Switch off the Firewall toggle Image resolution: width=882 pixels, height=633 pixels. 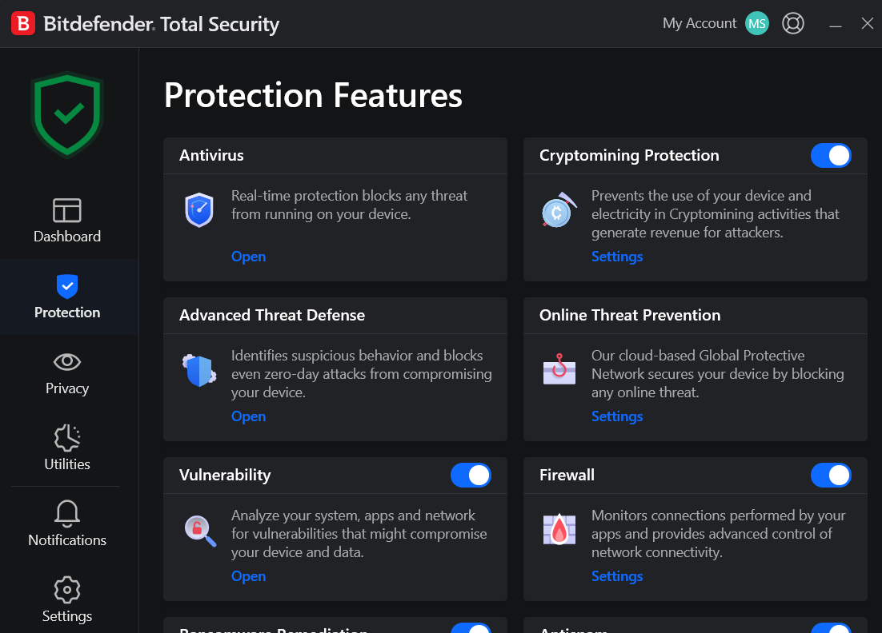tap(831, 476)
